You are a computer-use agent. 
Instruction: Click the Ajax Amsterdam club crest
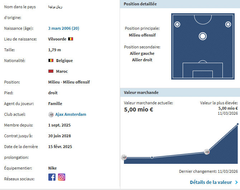(x=51, y=114)
